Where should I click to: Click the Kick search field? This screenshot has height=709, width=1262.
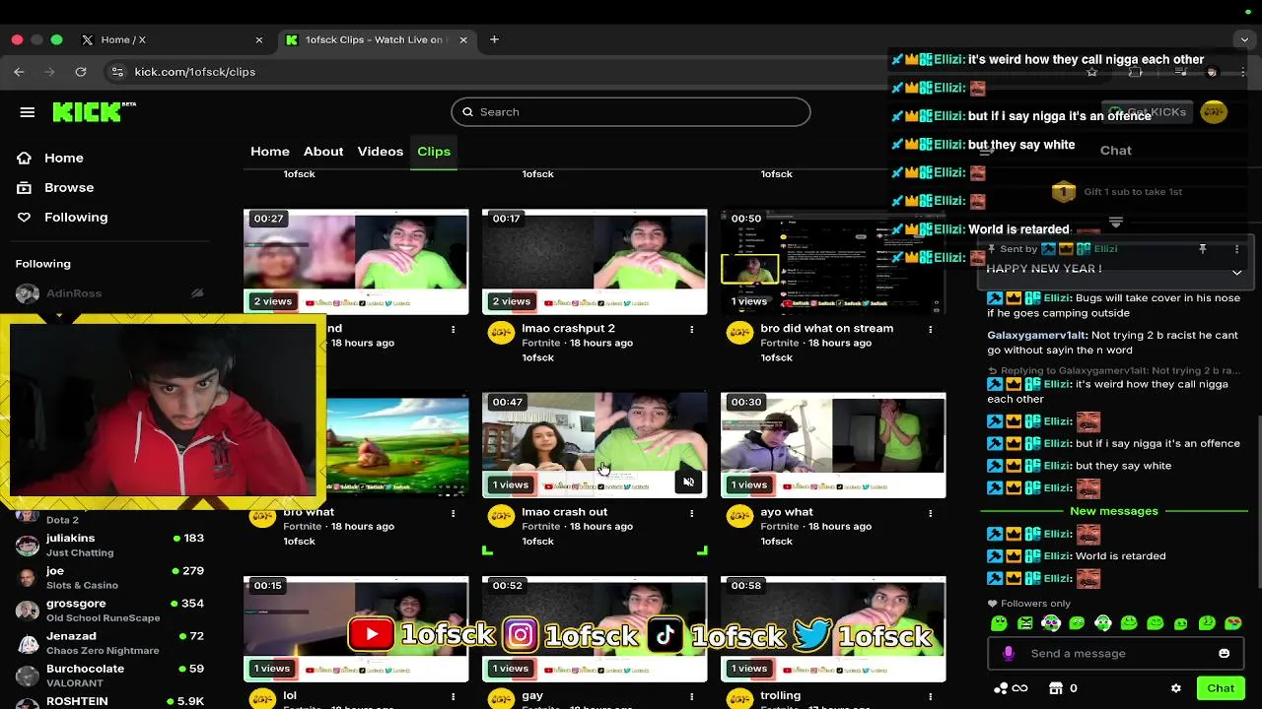[x=631, y=112]
